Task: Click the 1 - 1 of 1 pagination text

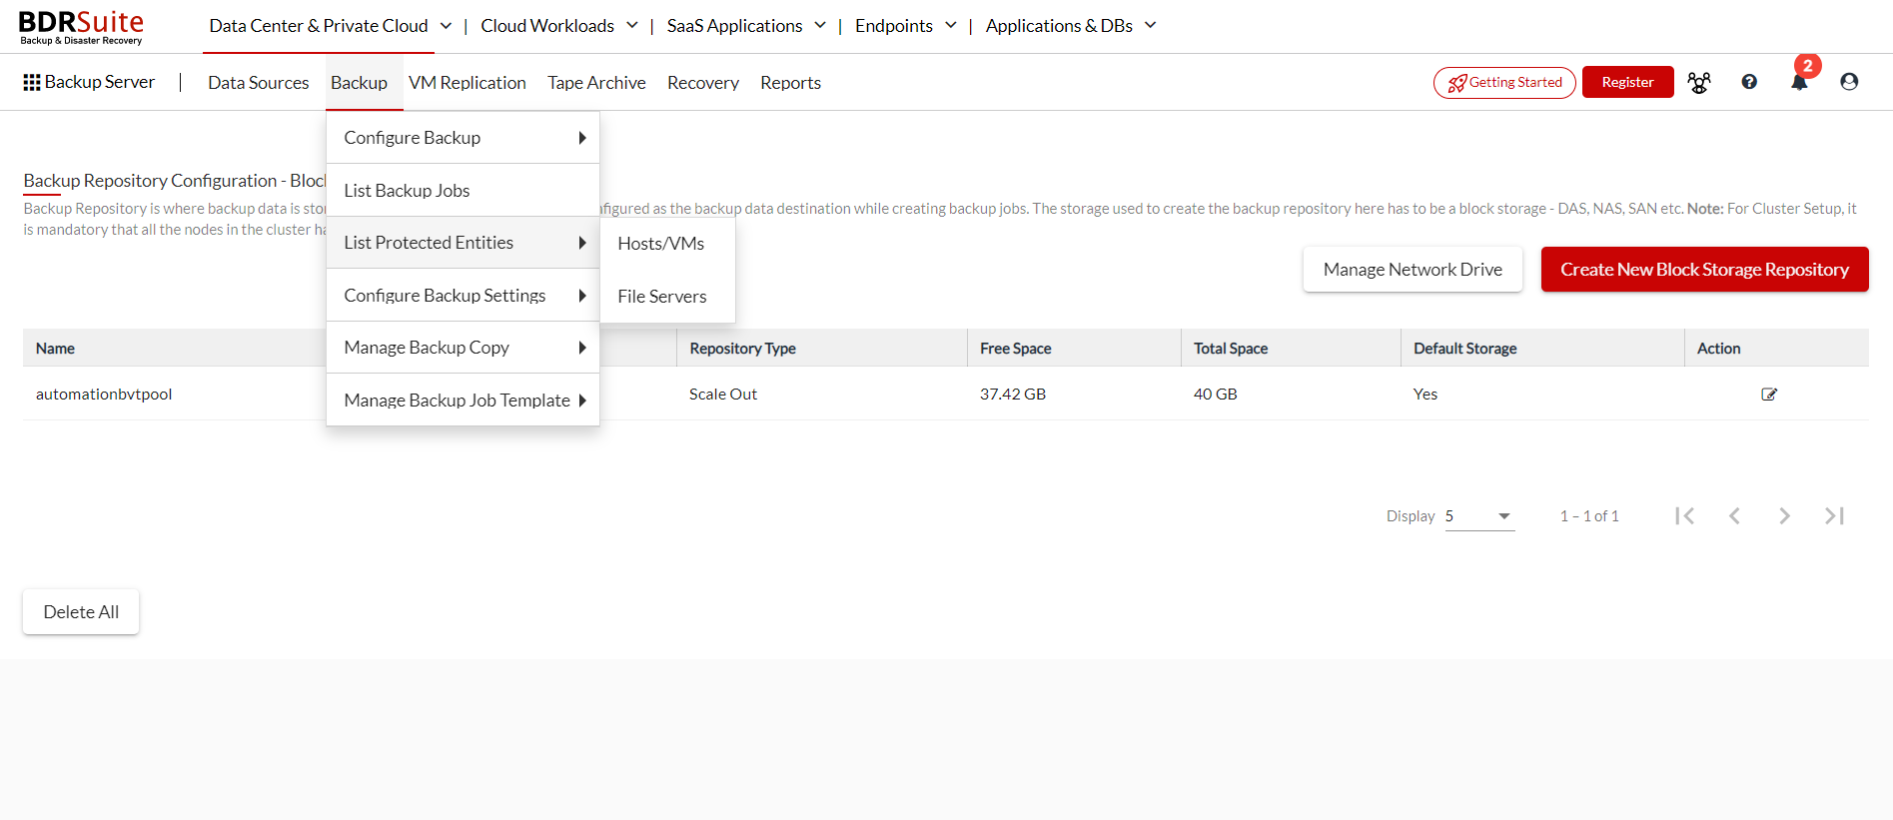Action: tap(1589, 516)
